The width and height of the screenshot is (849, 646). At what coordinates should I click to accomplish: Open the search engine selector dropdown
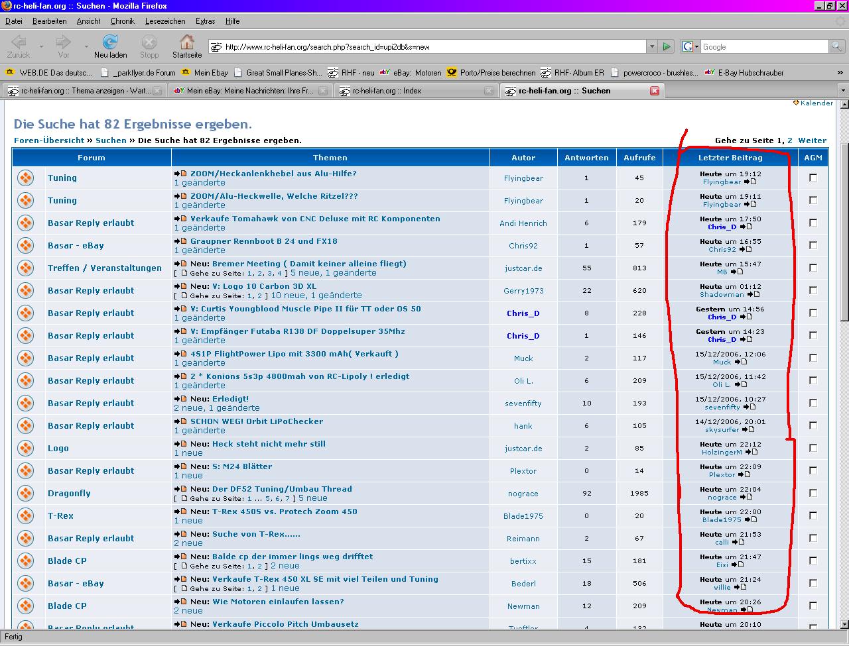690,46
